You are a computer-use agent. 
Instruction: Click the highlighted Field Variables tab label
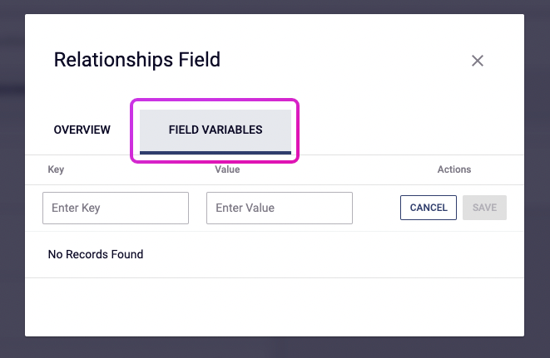click(x=216, y=130)
